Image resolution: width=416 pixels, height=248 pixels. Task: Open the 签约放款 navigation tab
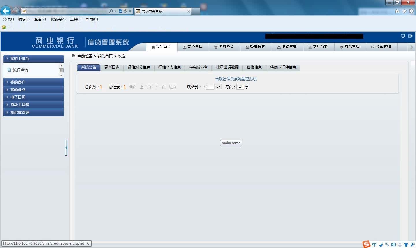pyautogui.click(x=318, y=47)
